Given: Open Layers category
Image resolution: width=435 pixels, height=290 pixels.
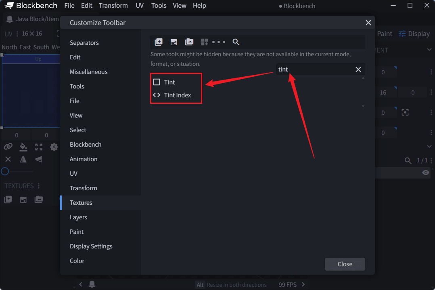Looking at the screenshot, I should (x=101, y=217).
